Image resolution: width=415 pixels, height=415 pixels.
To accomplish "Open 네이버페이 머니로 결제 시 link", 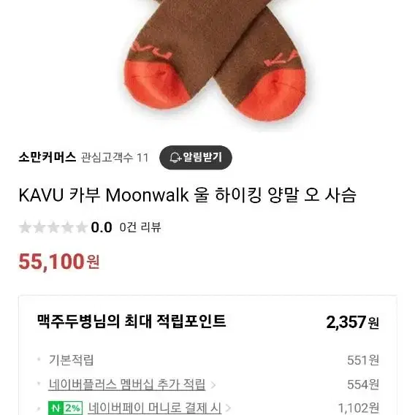I will (155, 408).
